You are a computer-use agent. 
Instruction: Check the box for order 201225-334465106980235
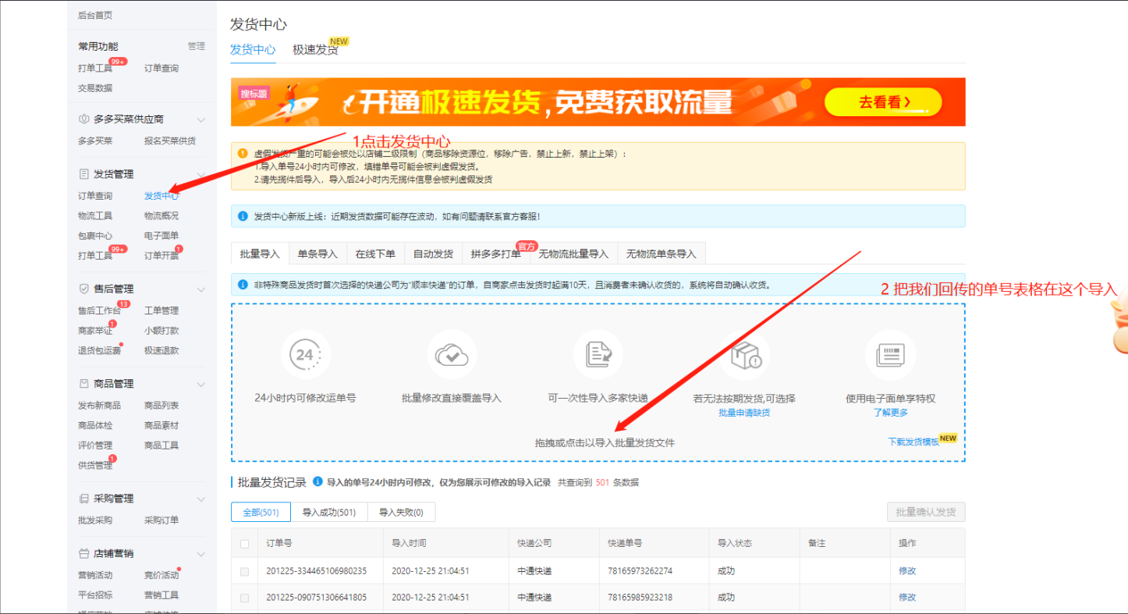[245, 571]
